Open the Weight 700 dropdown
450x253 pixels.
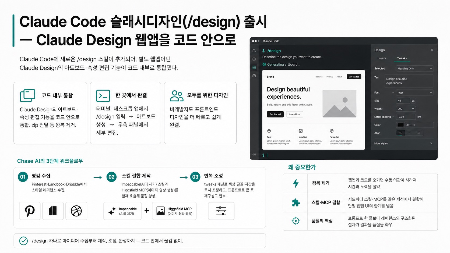(x=406, y=109)
